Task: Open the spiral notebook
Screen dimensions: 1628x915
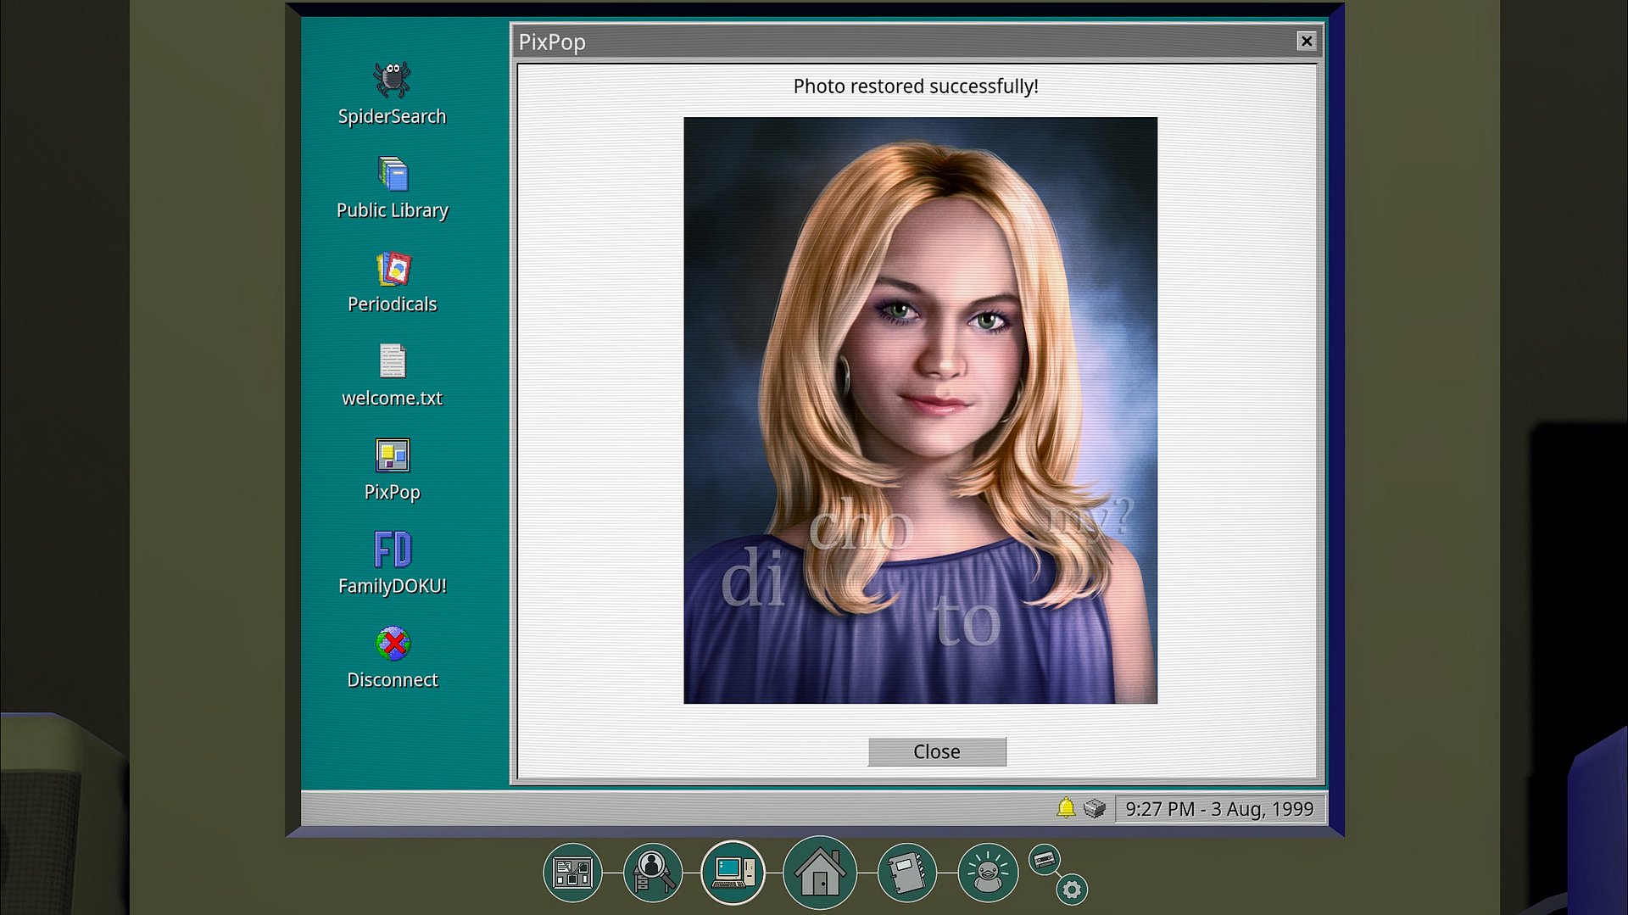Action: [x=906, y=873]
